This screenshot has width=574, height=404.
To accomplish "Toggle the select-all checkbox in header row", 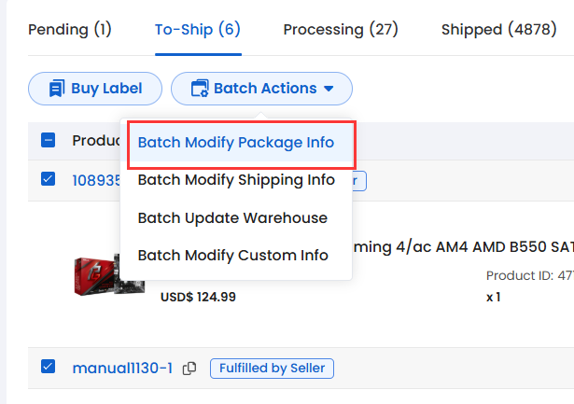I will click(48, 140).
